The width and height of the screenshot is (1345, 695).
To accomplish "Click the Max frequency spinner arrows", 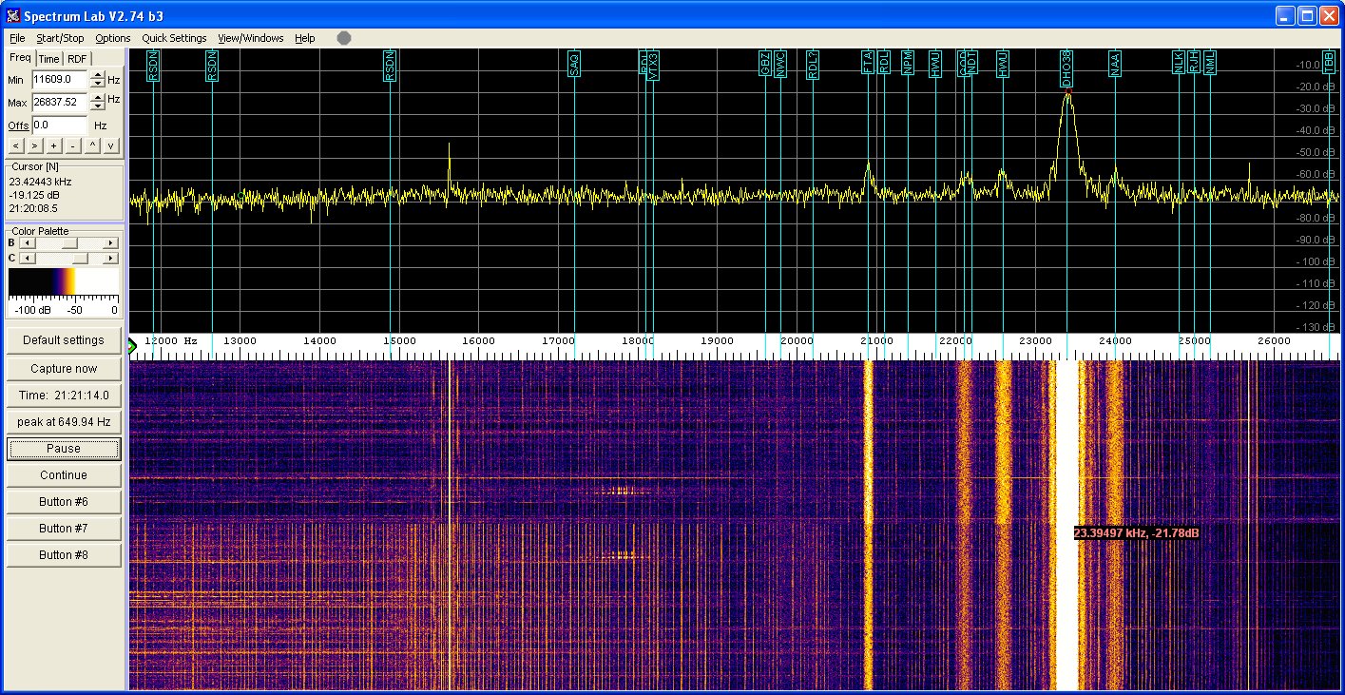I will [x=97, y=102].
